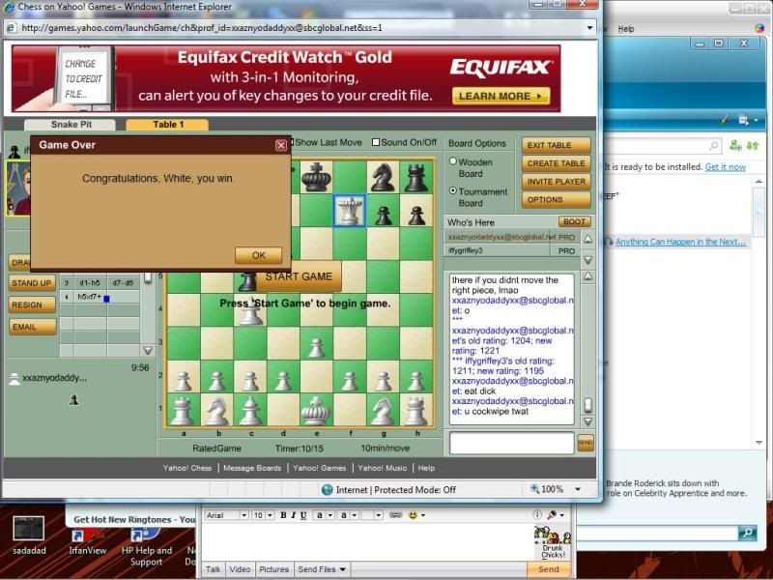Switch to the Table 1 tab

point(167,125)
